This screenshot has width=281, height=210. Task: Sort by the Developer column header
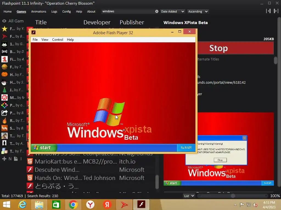click(x=97, y=22)
